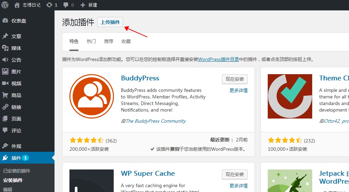Open 已安装的插件 submenu item
Image resolution: width=349 pixels, height=192 pixels.
point(17,171)
